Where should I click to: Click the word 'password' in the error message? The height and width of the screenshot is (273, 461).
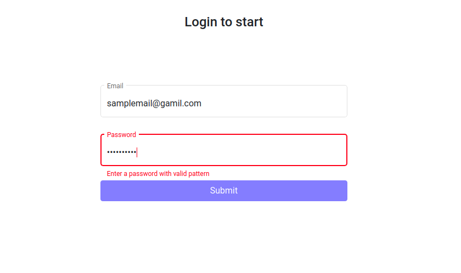pyautogui.click(x=143, y=174)
